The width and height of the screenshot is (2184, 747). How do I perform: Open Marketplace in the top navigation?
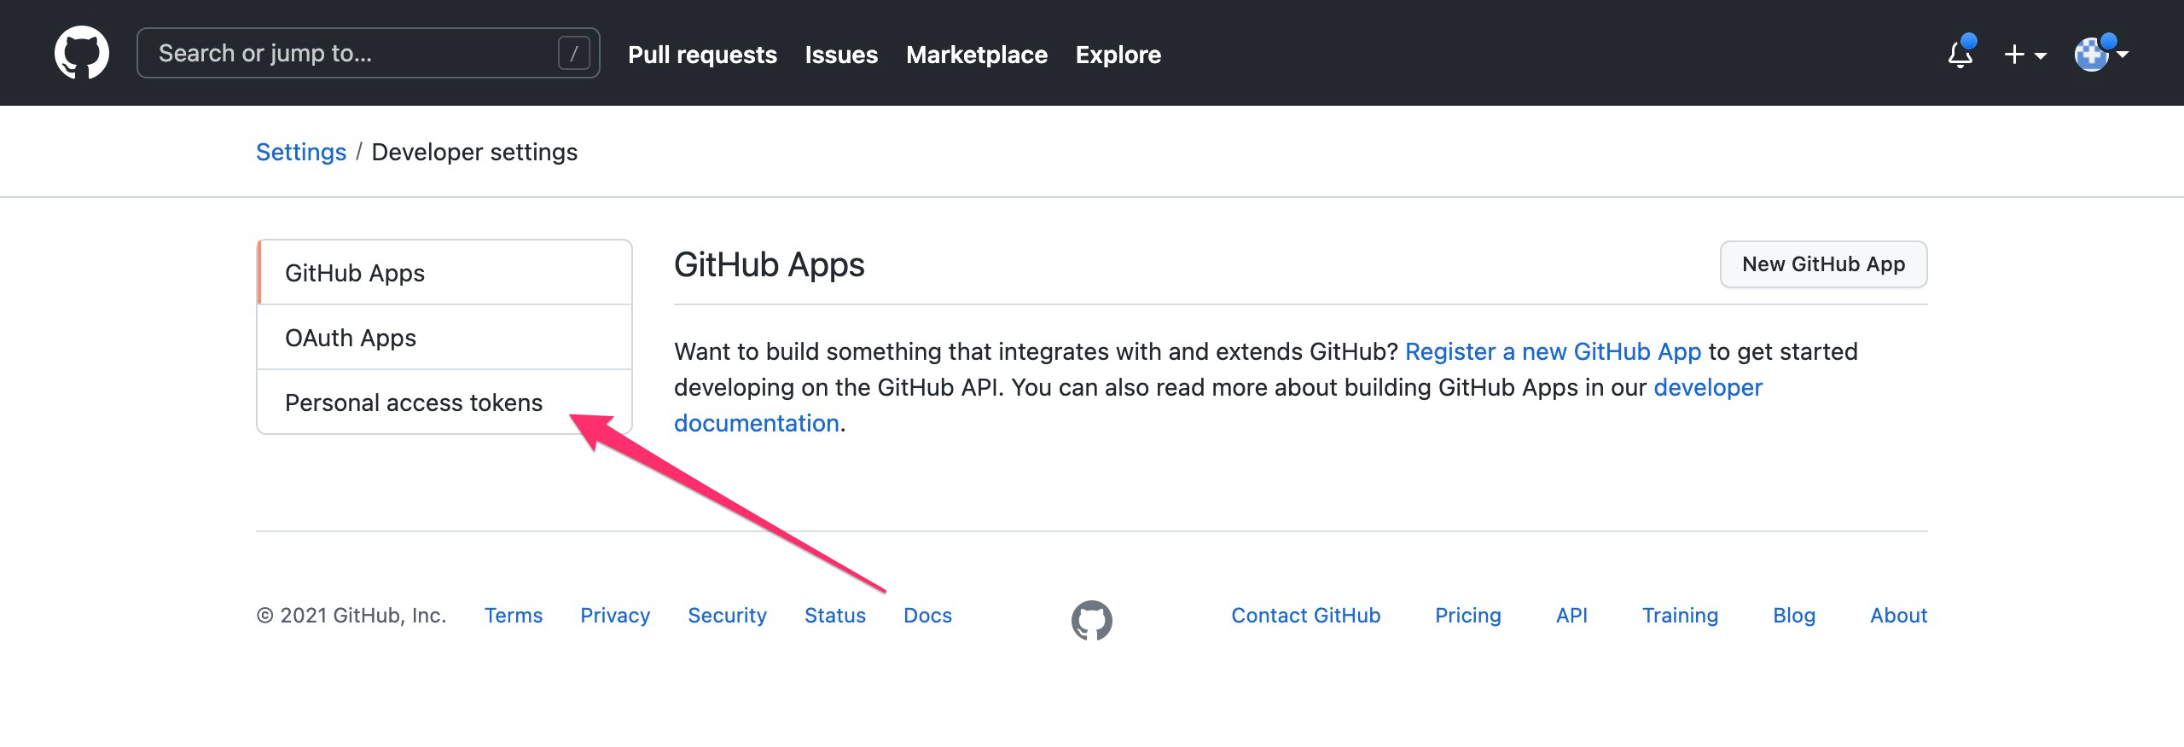pyautogui.click(x=977, y=55)
